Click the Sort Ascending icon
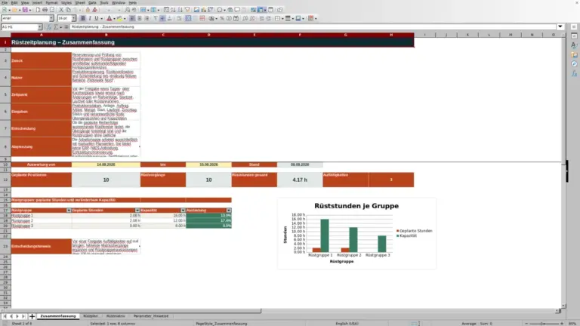The height and width of the screenshot is (326, 580). coord(173,10)
